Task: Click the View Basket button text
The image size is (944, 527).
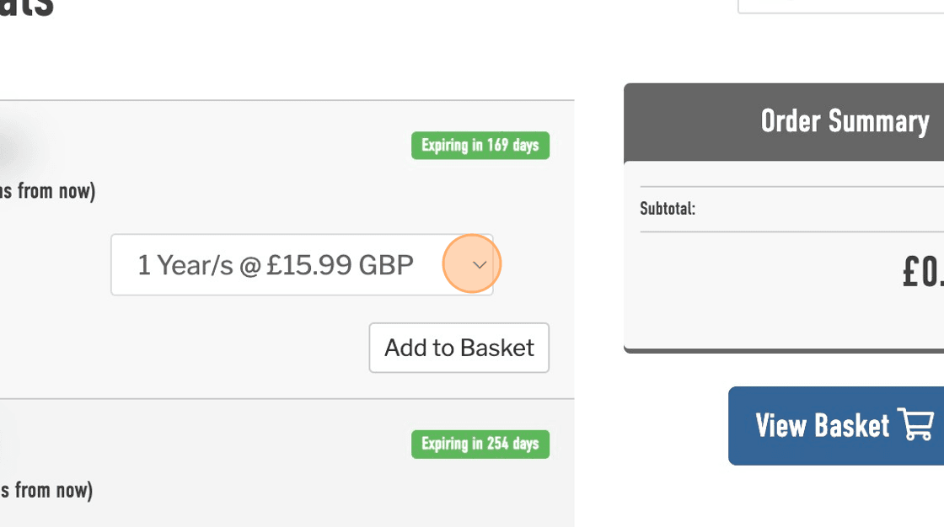Action: click(822, 425)
